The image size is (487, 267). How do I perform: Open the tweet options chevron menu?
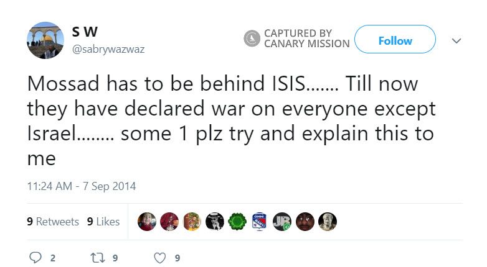click(456, 40)
